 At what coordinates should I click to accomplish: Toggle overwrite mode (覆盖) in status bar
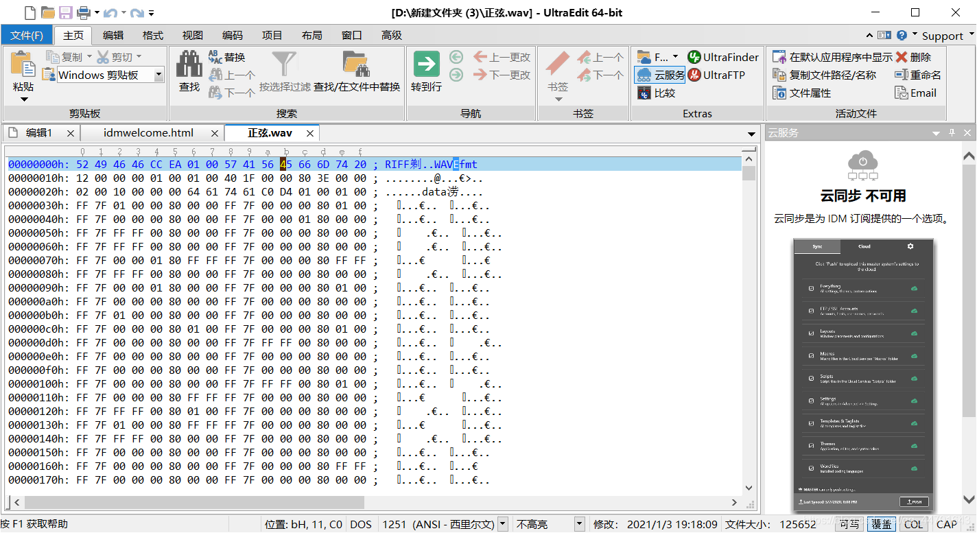882,524
